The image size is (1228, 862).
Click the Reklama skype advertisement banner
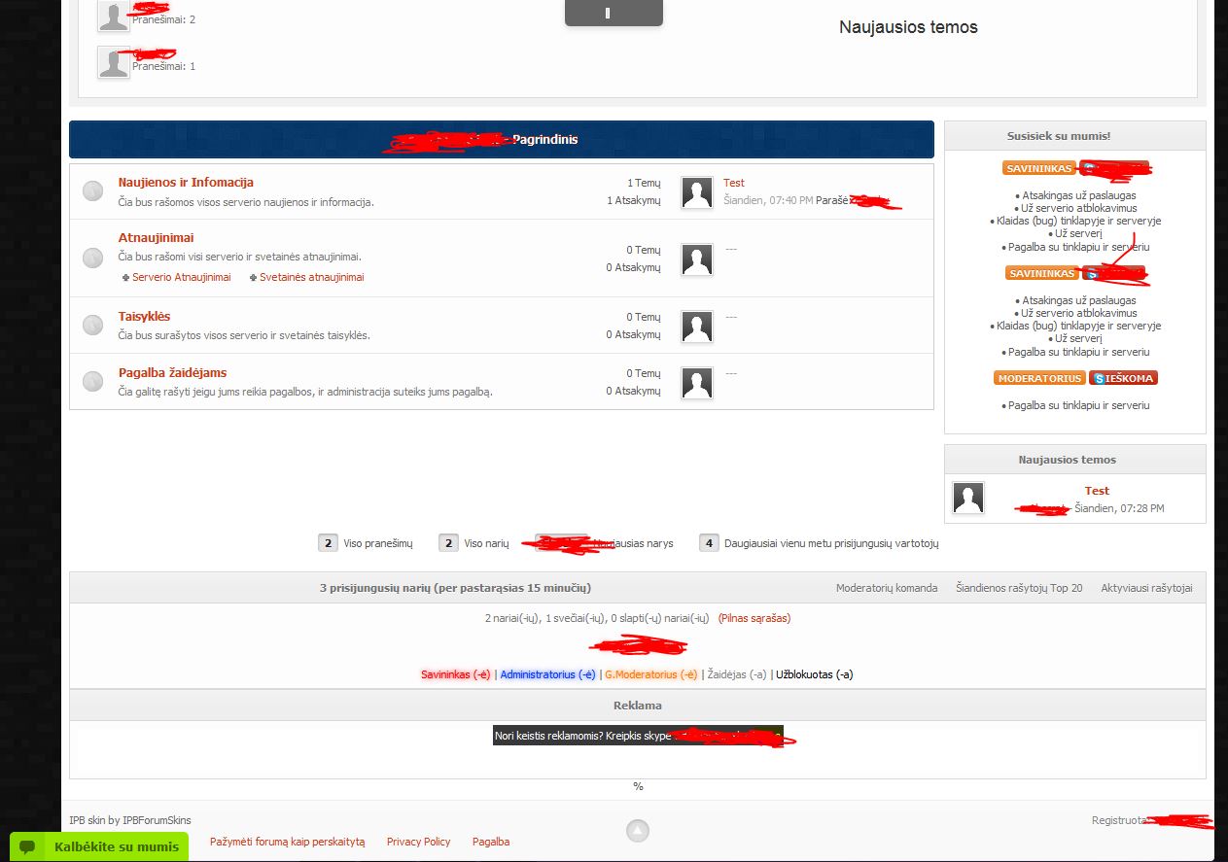(638, 736)
